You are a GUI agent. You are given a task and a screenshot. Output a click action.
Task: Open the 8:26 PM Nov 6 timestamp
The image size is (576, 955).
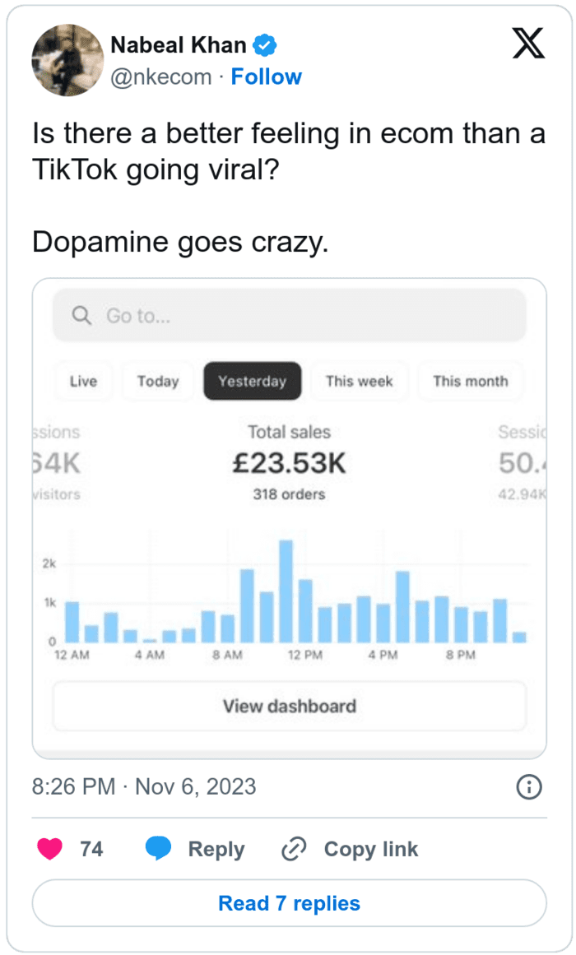[x=144, y=786]
